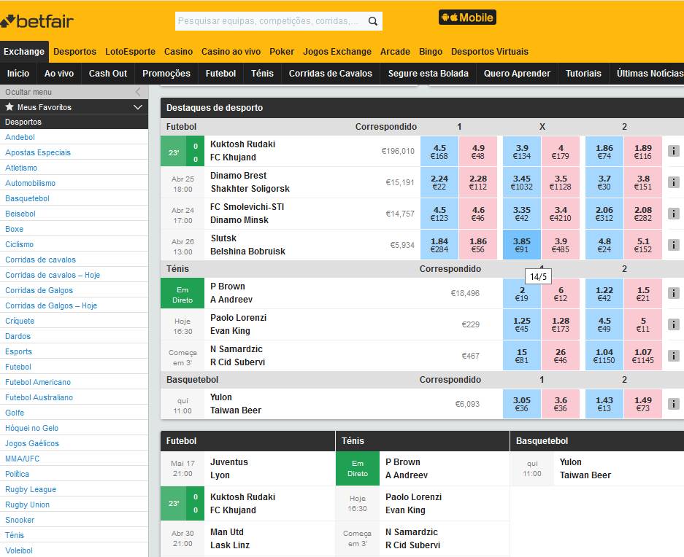Open Corridas de Galgos – Hoje link
The width and height of the screenshot is (684, 557).
click(x=51, y=305)
